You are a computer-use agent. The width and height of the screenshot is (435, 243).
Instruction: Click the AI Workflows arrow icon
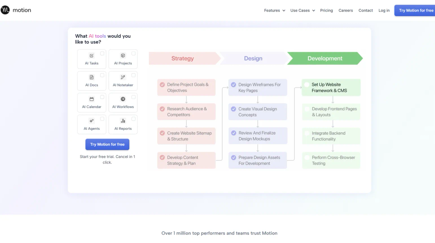(123, 99)
